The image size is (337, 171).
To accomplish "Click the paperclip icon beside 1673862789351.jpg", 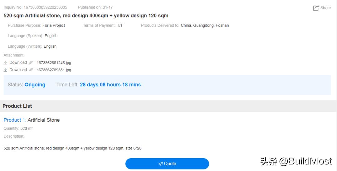I will [31, 70].
